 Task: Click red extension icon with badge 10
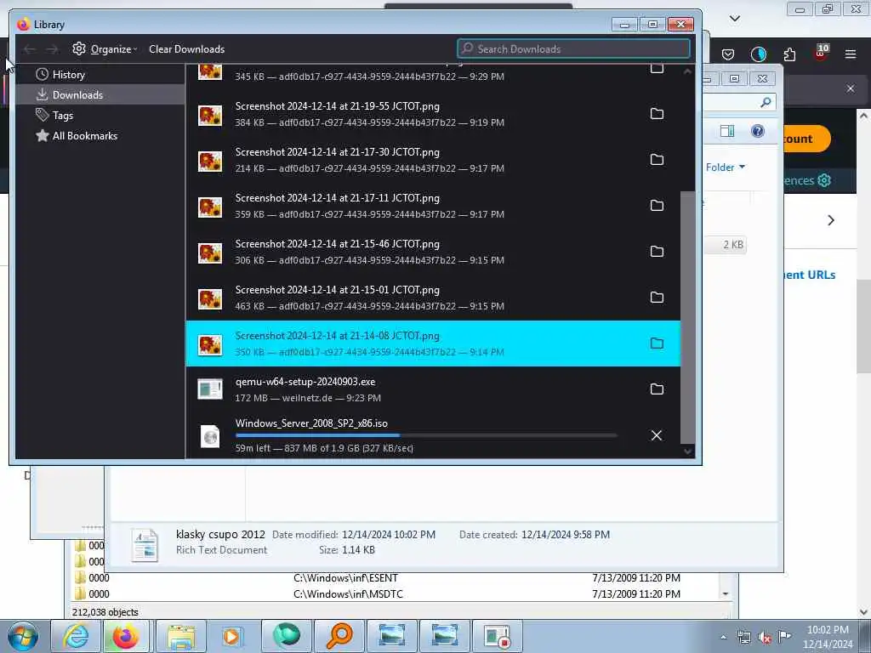coord(821,53)
